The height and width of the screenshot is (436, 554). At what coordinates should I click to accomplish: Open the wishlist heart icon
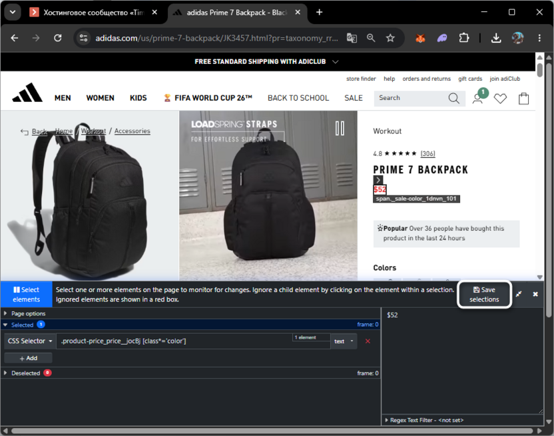click(x=500, y=98)
